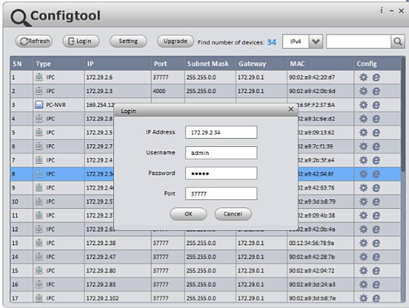409x308 pixels.
Task: Click the Upgrade button
Action: click(x=175, y=41)
